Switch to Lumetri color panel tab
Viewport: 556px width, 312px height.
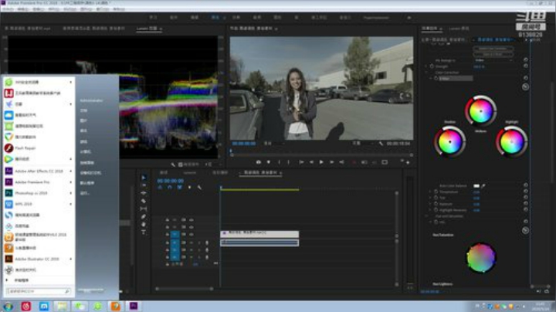459,29
